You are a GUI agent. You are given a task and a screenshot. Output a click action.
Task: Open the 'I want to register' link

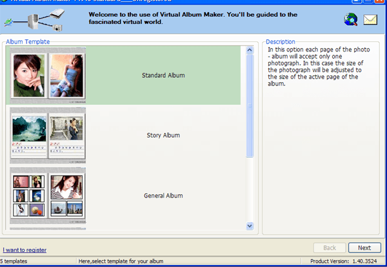(25, 250)
